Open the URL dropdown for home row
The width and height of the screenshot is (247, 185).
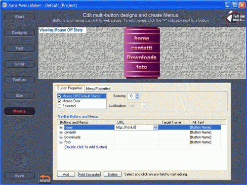coord(155,128)
